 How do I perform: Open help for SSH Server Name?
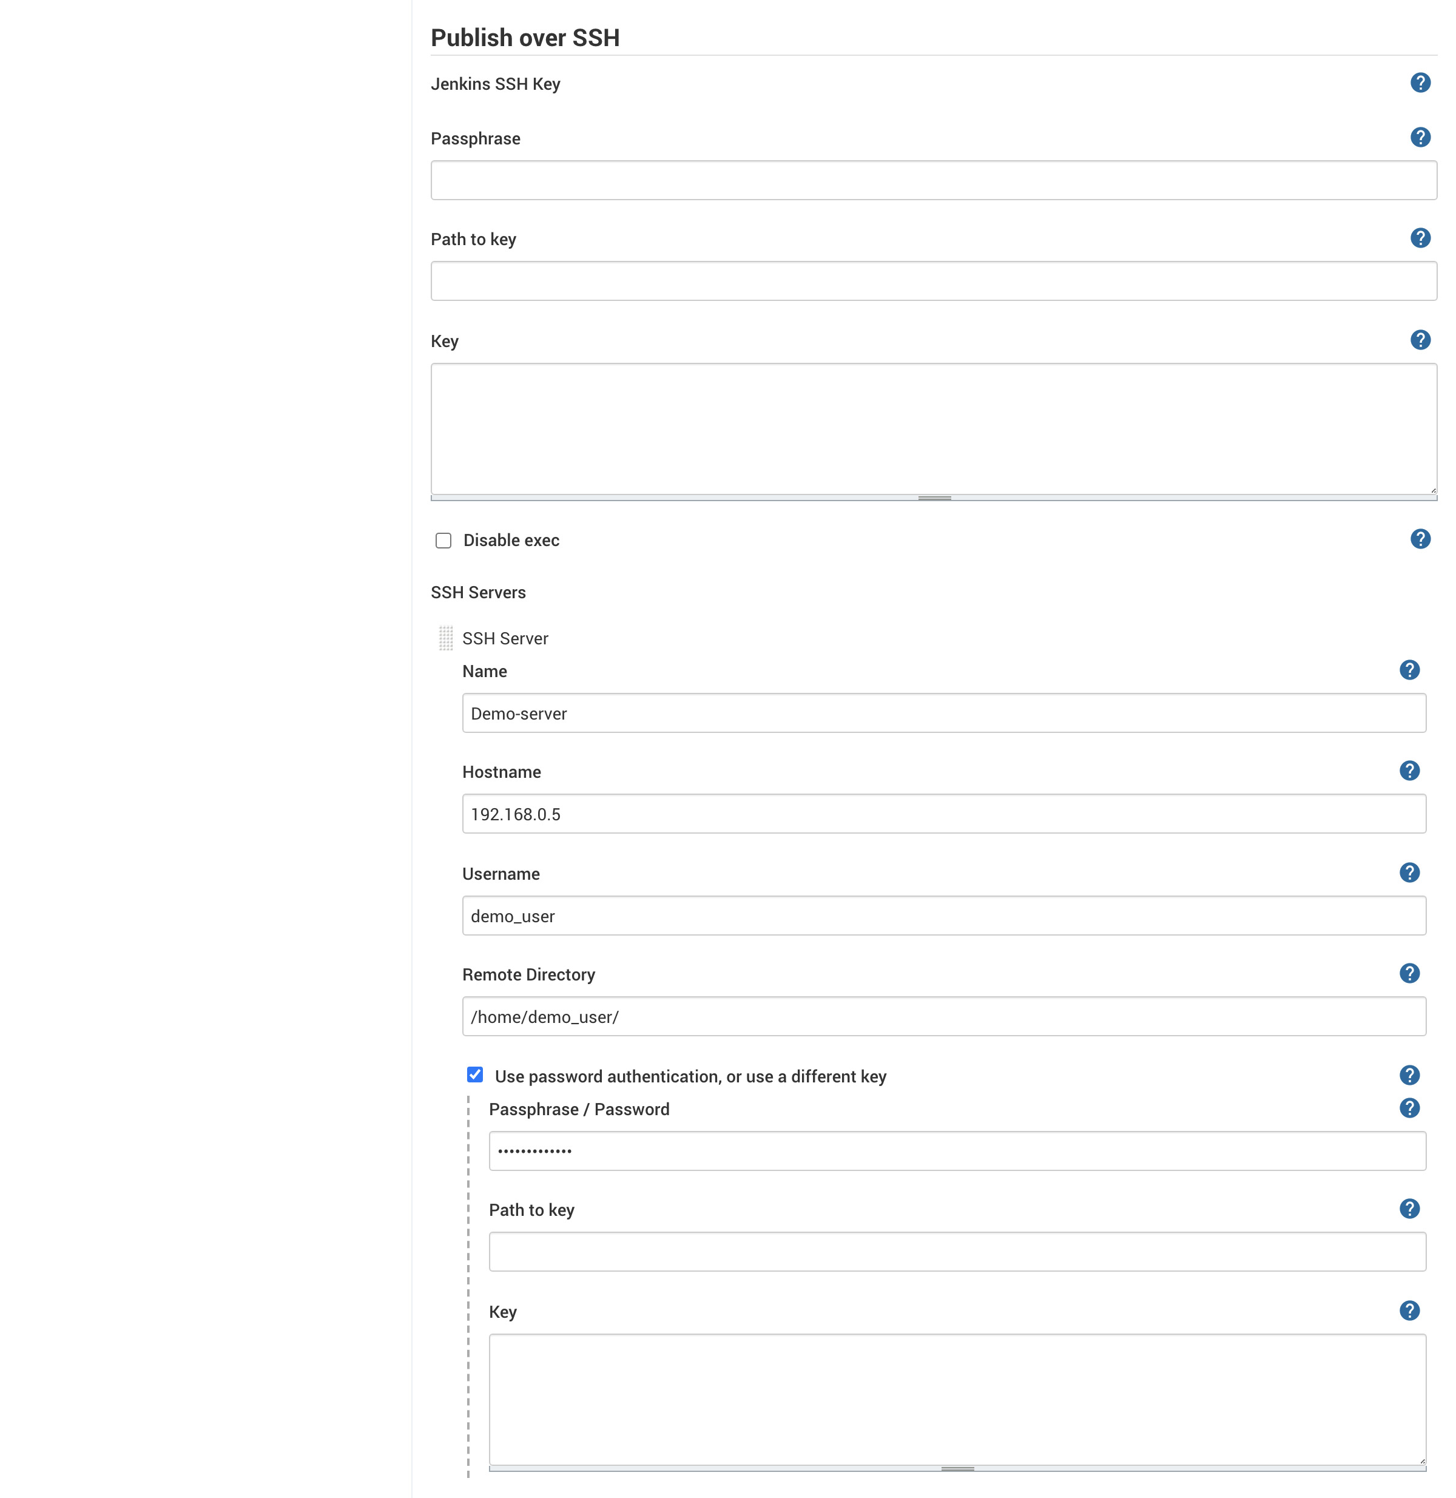click(x=1409, y=670)
